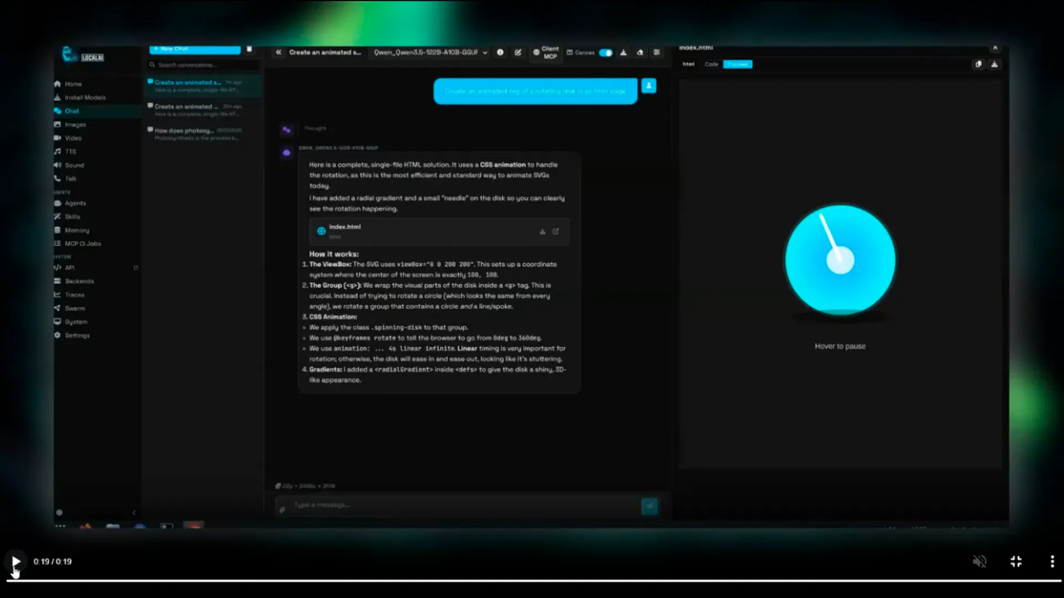Collapse the sidebar with the bottom chevron
Screen dimensions: 1064x598
coord(134,513)
